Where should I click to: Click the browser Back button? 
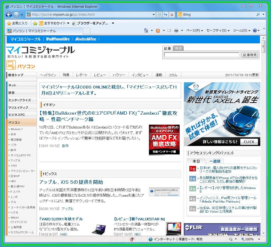coord(9,15)
